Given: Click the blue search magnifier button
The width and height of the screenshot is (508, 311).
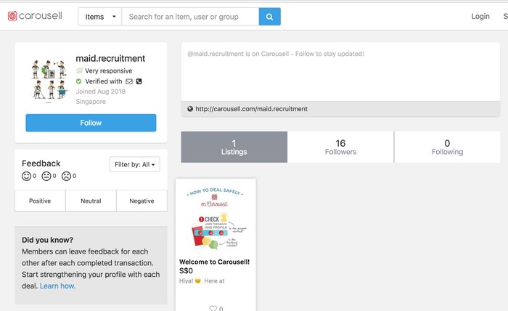Looking at the screenshot, I should click(269, 17).
